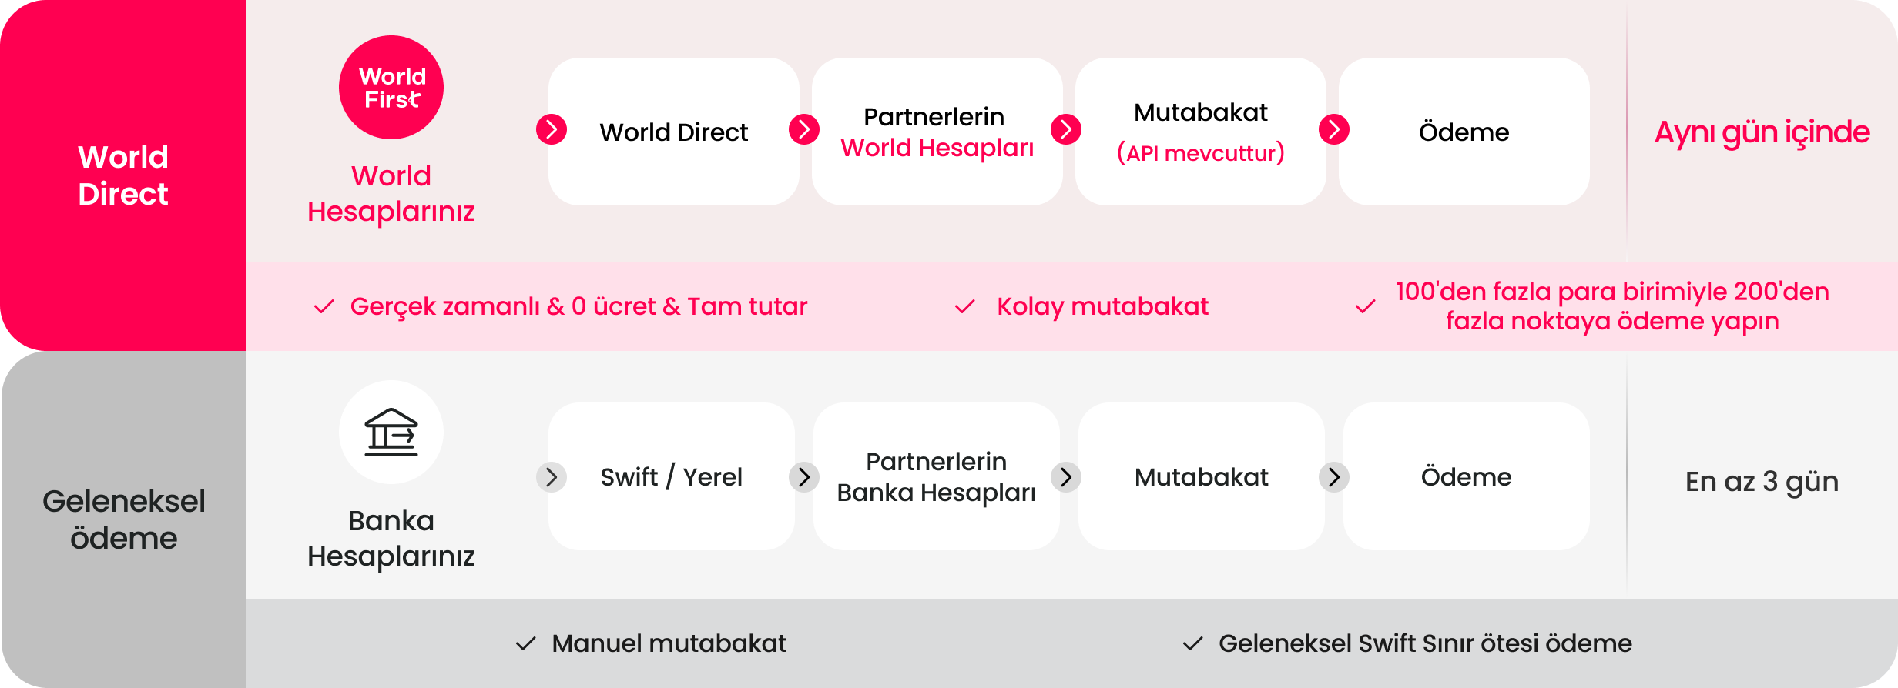The height and width of the screenshot is (688, 1898).
Task: Click the Swift / Yerel card
Action: [671, 476]
